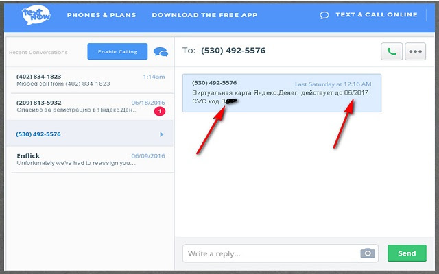
Task: Open Download the Free App link
Action: click(x=204, y=15)
